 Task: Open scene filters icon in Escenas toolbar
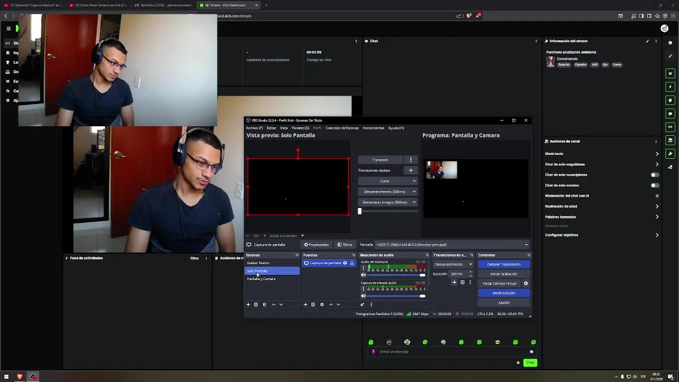(x=265, y=305)
